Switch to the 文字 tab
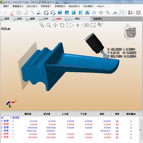 point(46,19)
